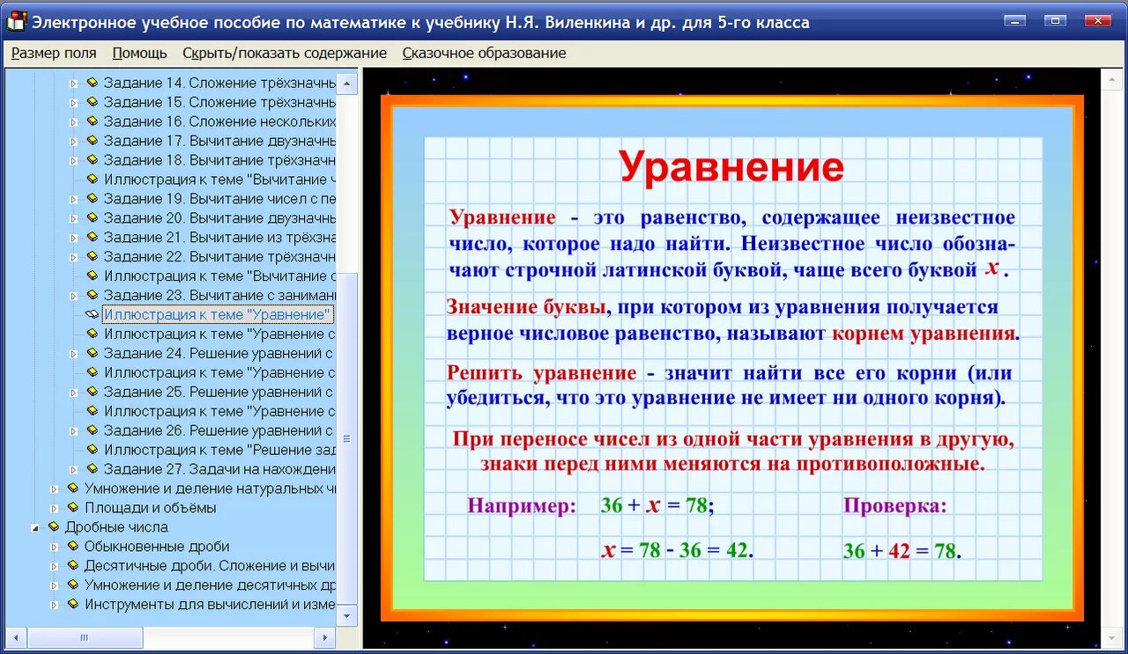
Task: Select Задание 20. Вычитание двузначны row
Action: [x=220, y=218]
